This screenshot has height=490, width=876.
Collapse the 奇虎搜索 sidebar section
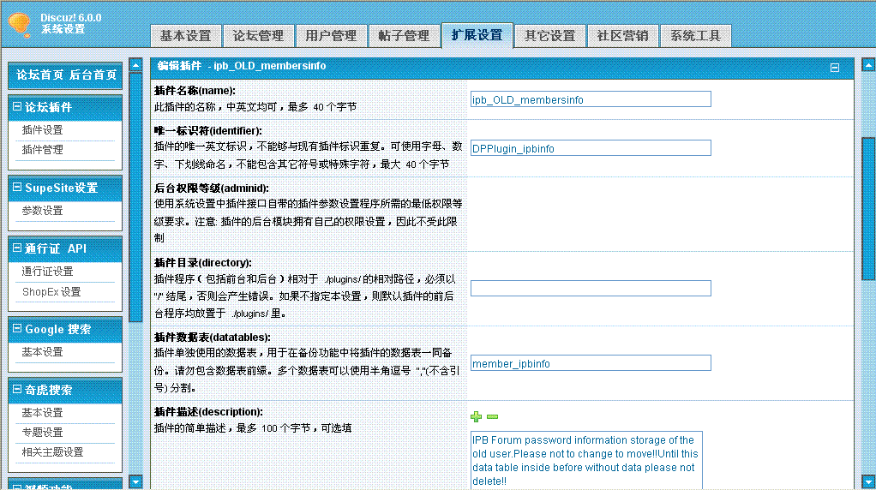(17, 389)
